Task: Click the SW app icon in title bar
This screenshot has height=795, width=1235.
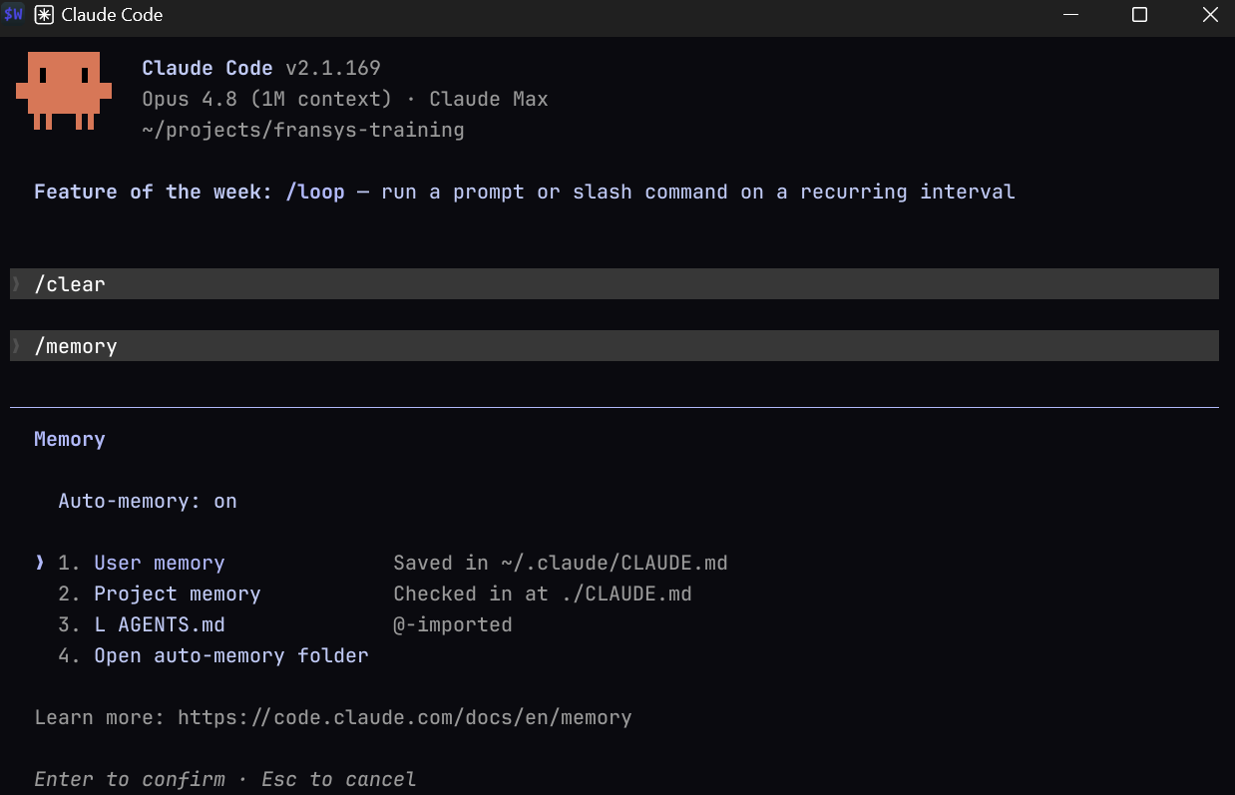Action: point(13,15)
